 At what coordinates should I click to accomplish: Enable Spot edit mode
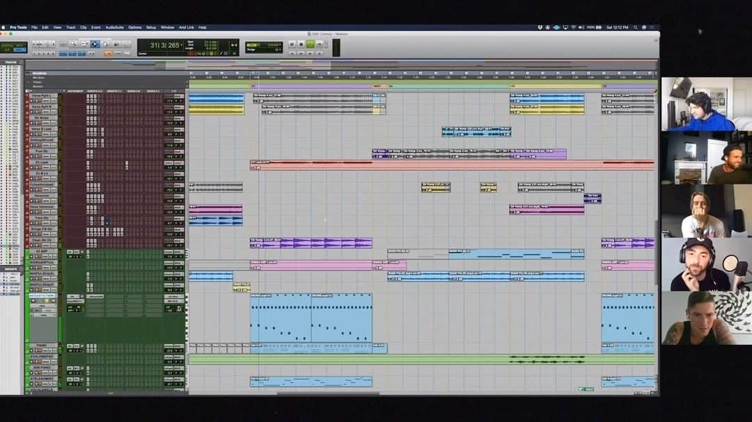(x=19, y=45)
